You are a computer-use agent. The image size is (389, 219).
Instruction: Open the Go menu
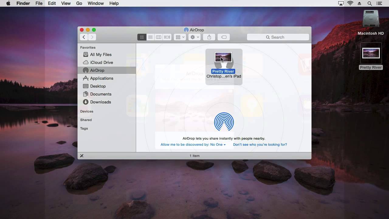coord(79,3)
